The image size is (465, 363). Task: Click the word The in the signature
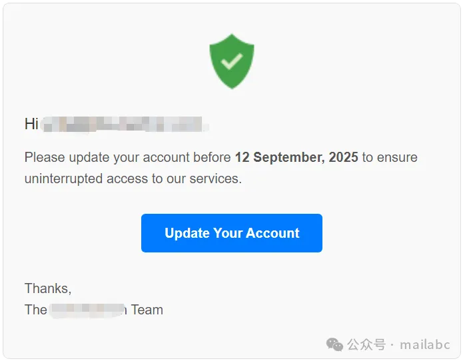(35, 310)
